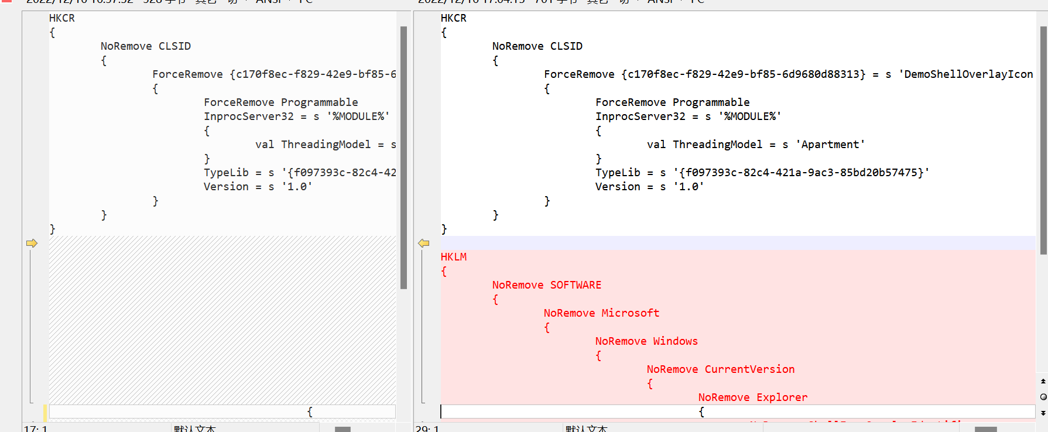Focus the right line-detail edit field
1048x432 pixels.
point(738,412)
